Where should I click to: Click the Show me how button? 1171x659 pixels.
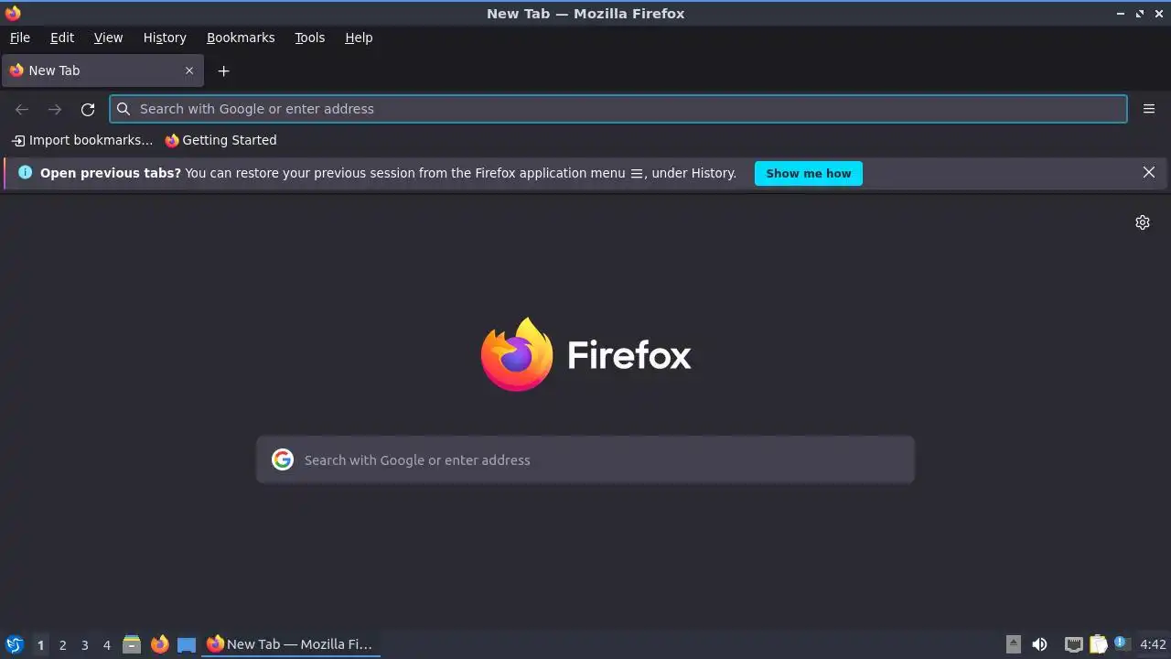[808, 173]
